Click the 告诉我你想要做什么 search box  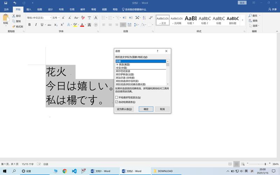(134, 9)
